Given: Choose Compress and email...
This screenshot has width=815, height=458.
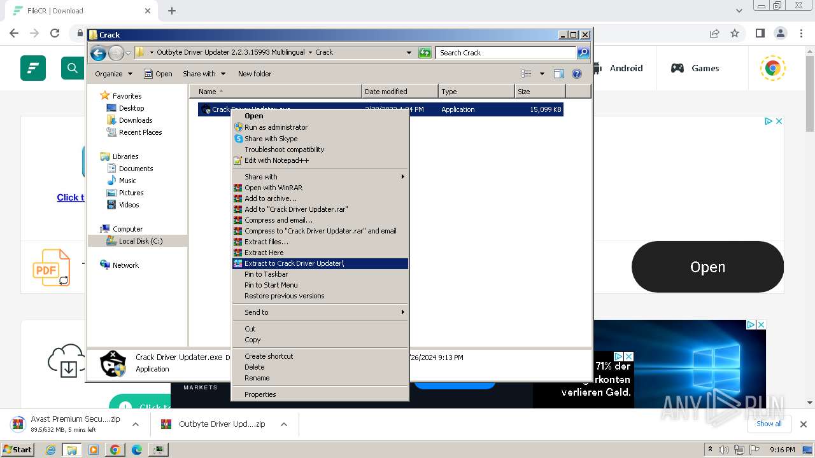Looking at the screenshot, I should coord(320,220).
